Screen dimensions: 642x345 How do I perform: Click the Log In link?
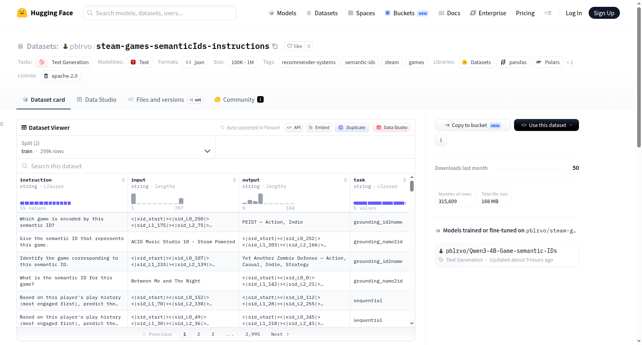(x=574, y=13)
